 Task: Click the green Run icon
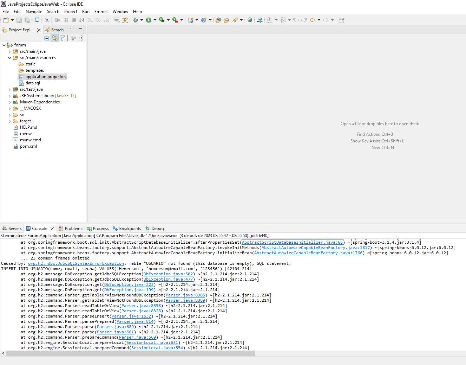149,20
